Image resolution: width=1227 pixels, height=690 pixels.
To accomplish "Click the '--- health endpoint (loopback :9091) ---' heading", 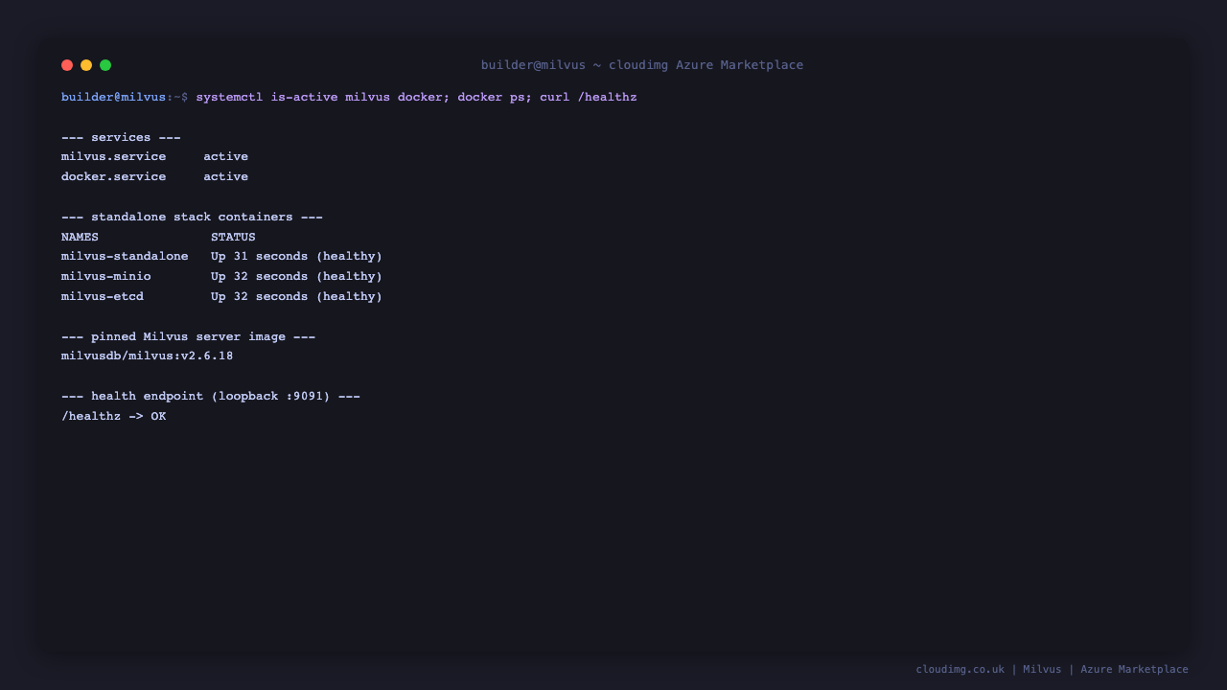I will click(211, 396).
